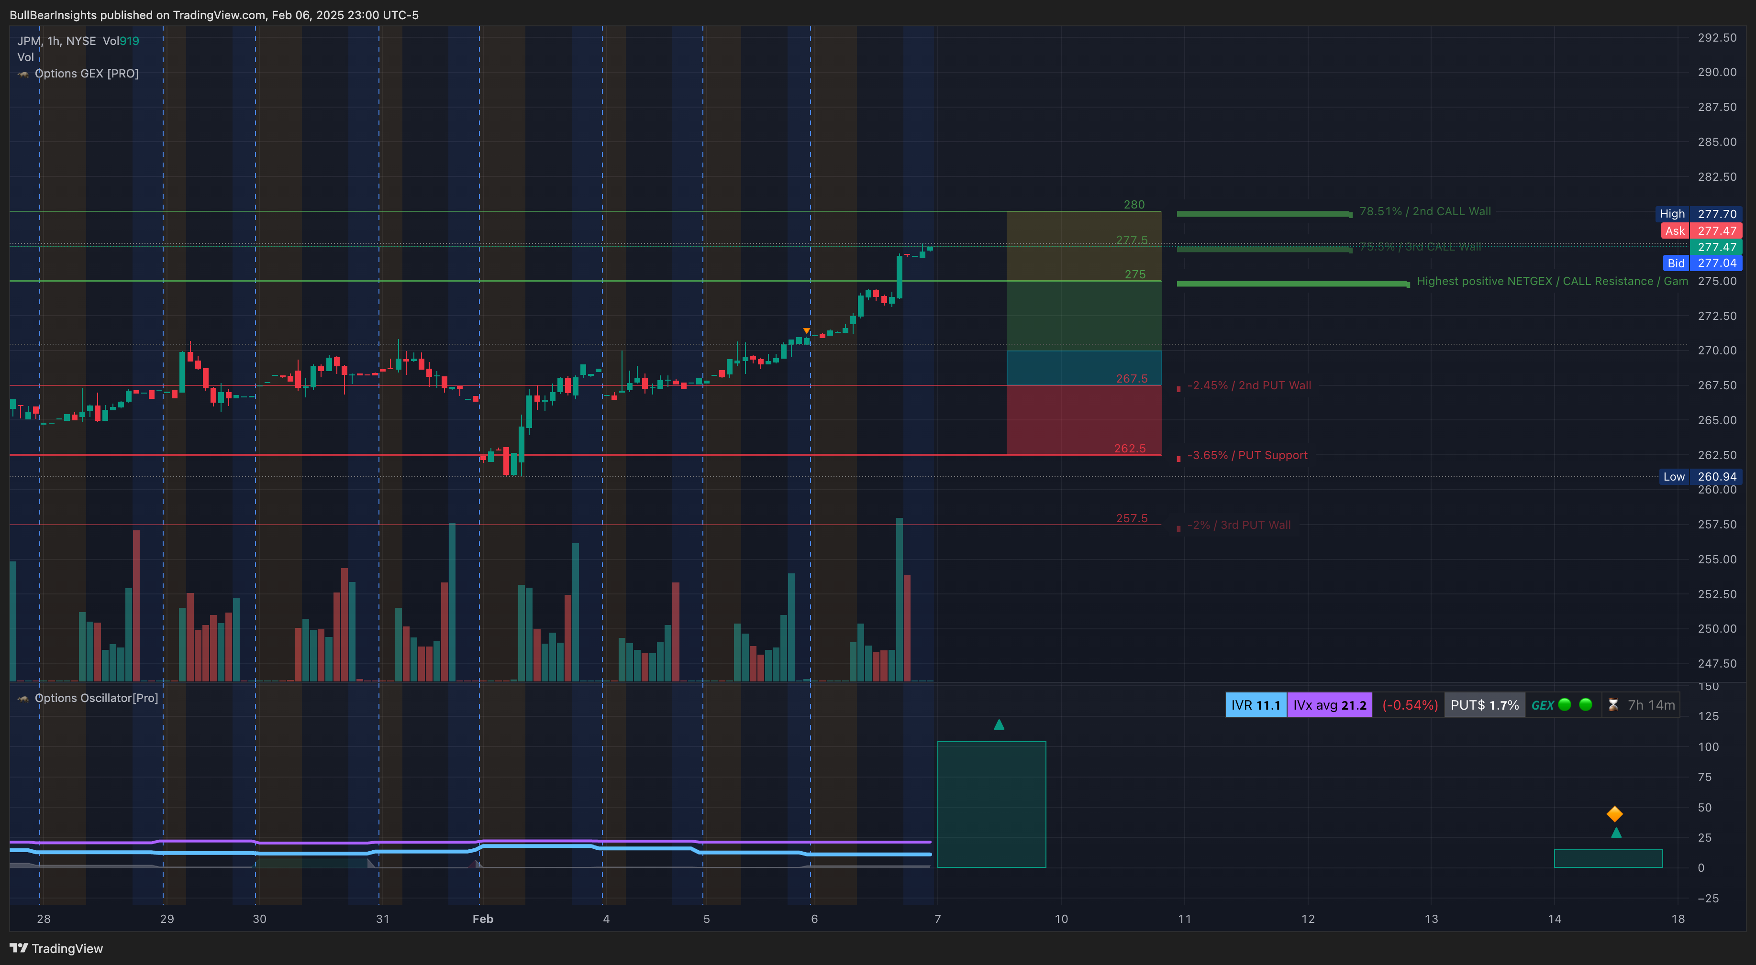Click the red 267.5 strike level label
The height and width of the screenshot is (965, 1756).
click(x=1132, y=379)
